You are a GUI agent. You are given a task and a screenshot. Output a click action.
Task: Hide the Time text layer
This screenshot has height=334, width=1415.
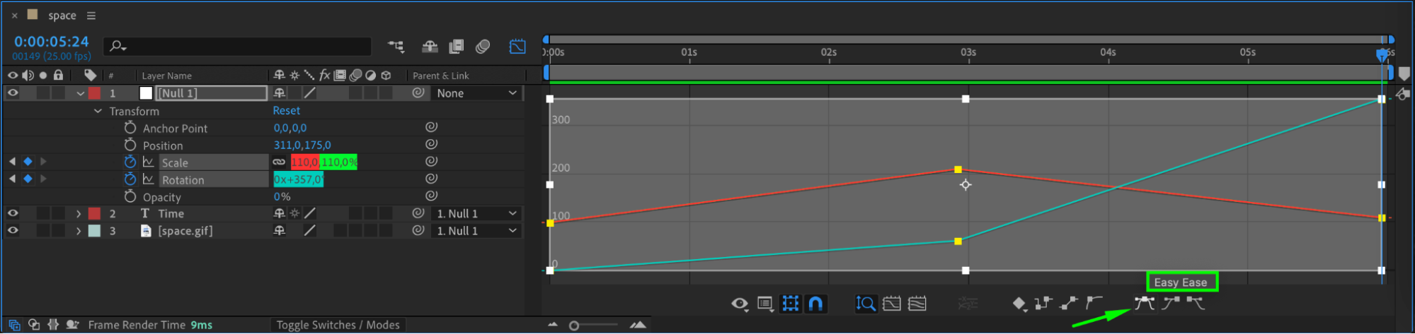pos(13,213)
